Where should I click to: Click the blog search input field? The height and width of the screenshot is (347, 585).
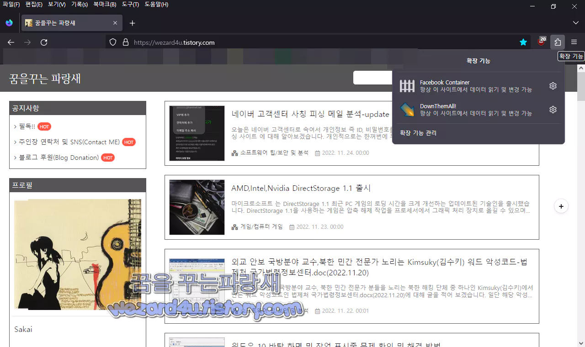tap(372, 78)
